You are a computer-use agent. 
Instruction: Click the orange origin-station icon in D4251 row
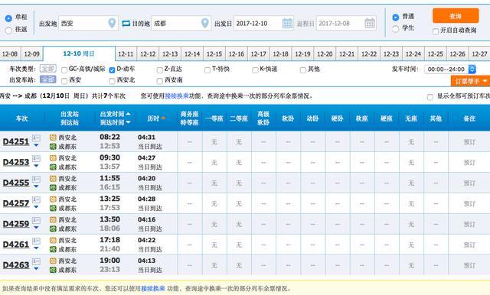pyautogui.click(x=53, y=138)
